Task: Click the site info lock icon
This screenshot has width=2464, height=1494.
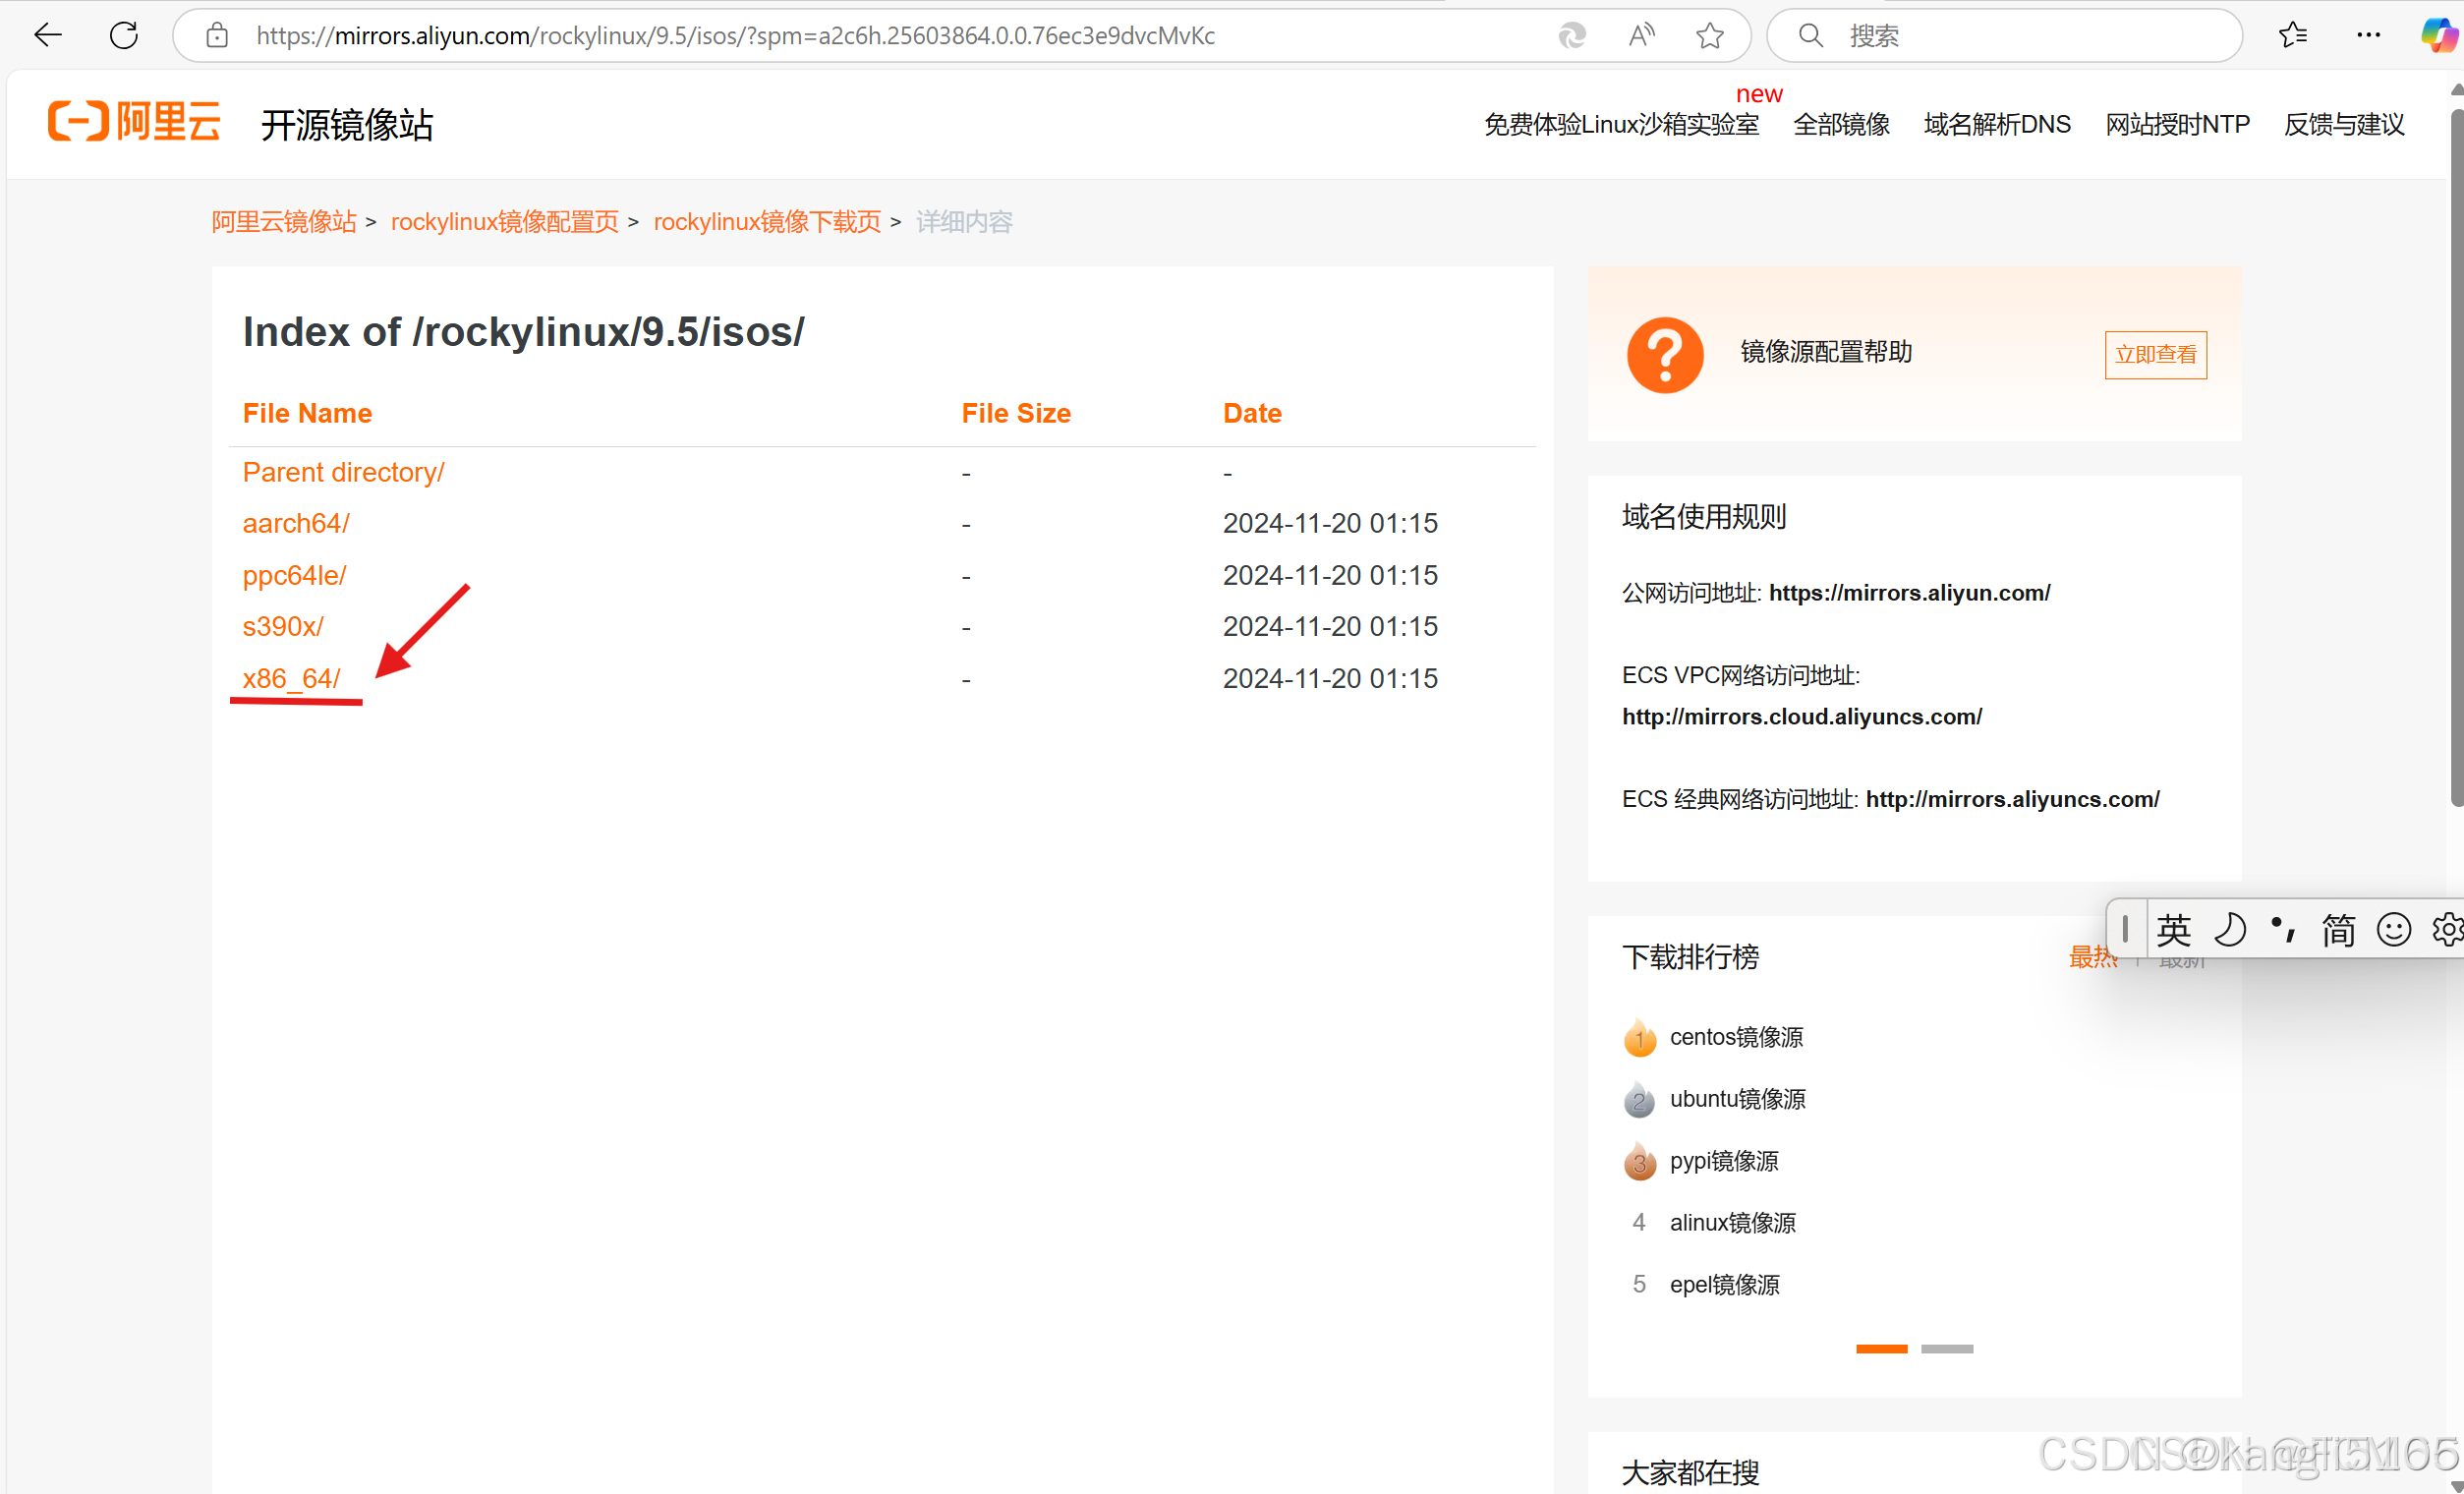Action: tap(217, 36)
